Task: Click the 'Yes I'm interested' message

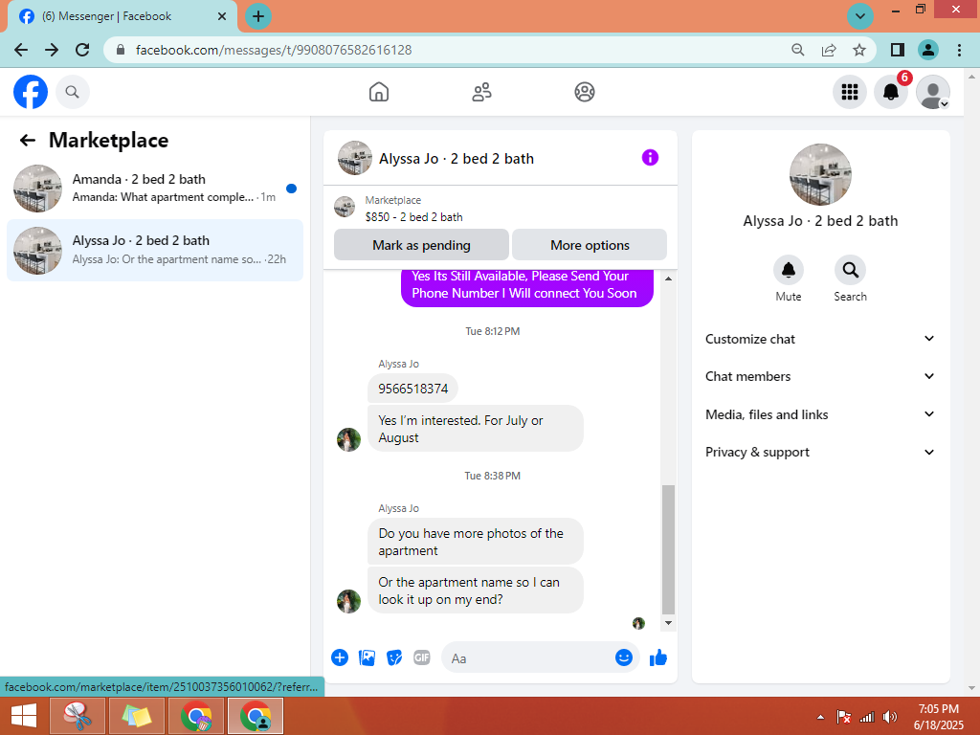Action: point(475,429)
